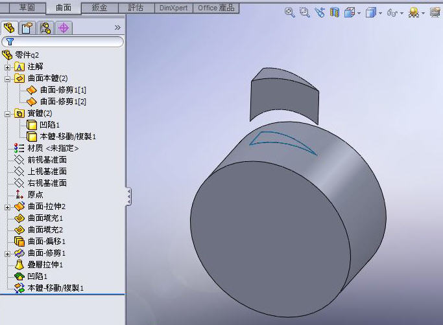Open the PropertyManager panel icon
This screenshot has height=325, width=443.
point(27,28)
